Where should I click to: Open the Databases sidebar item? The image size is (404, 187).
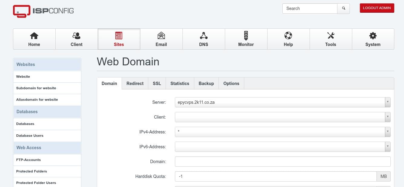coord(47,124)
